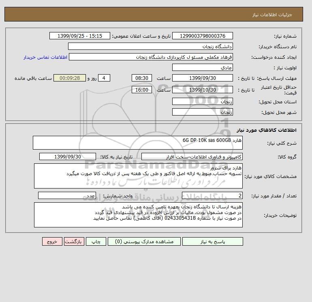Click the label 'مهلت ارسال پاسخ:'
312x302 pixels.
(277, 78)
